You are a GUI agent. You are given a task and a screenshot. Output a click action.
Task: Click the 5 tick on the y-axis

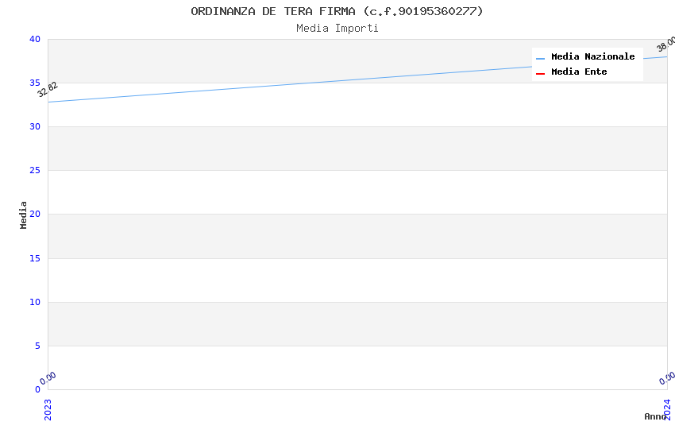pos(37,346)
